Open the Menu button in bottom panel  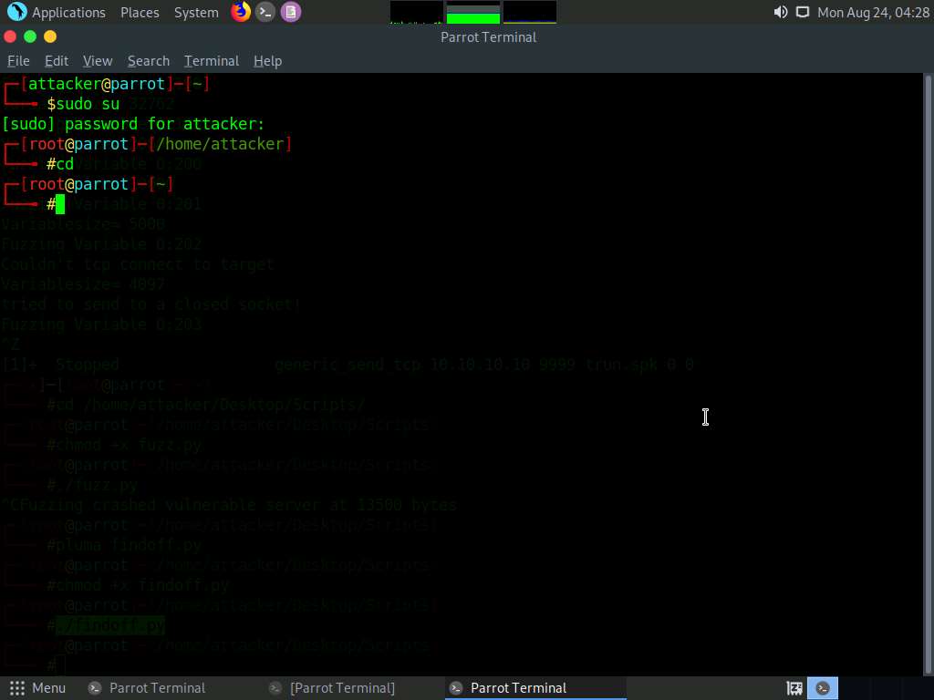(x=37, y=688)
